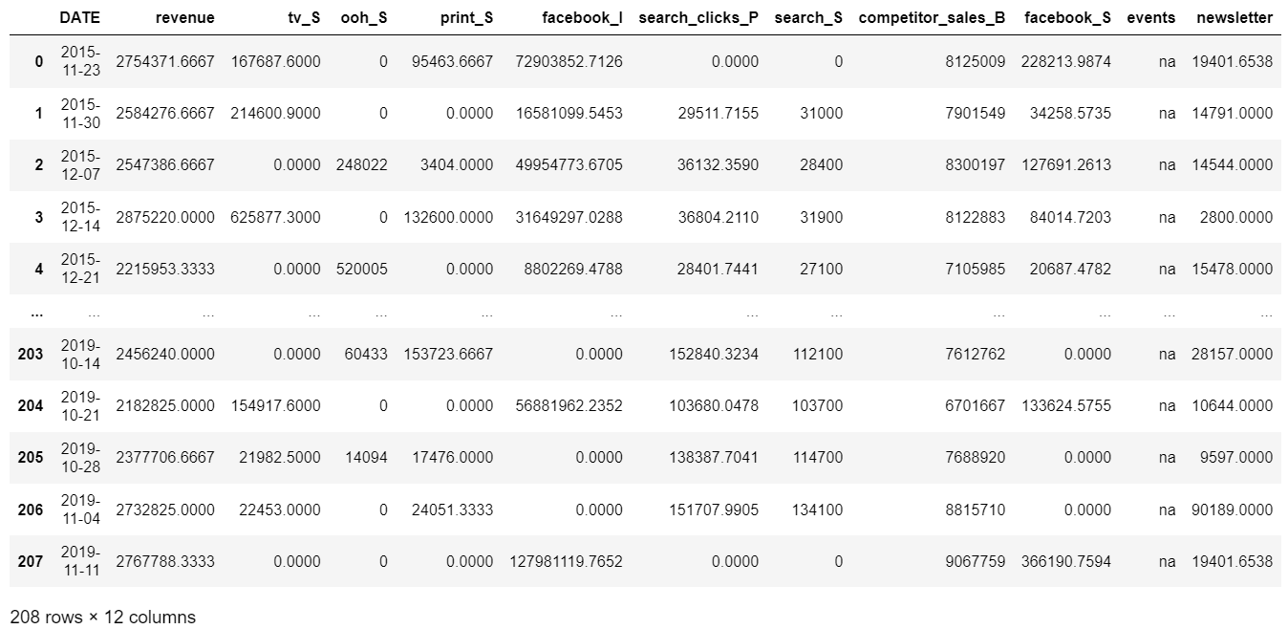Select the tv_S column header
The height and width of the screenshot is (629, 1288).
pos(302,17)
